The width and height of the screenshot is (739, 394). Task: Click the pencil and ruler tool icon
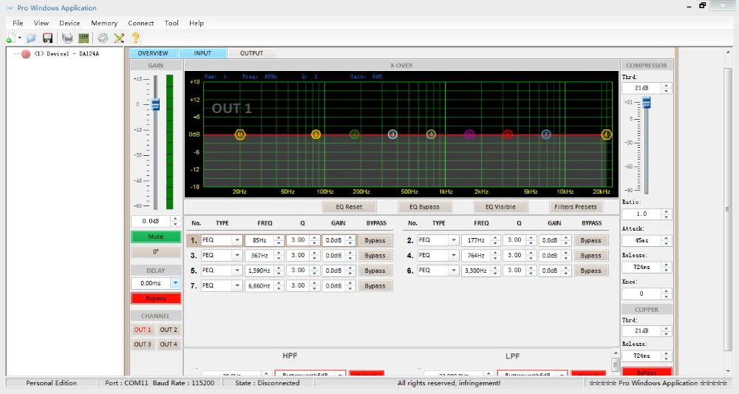tap(119, 38)
